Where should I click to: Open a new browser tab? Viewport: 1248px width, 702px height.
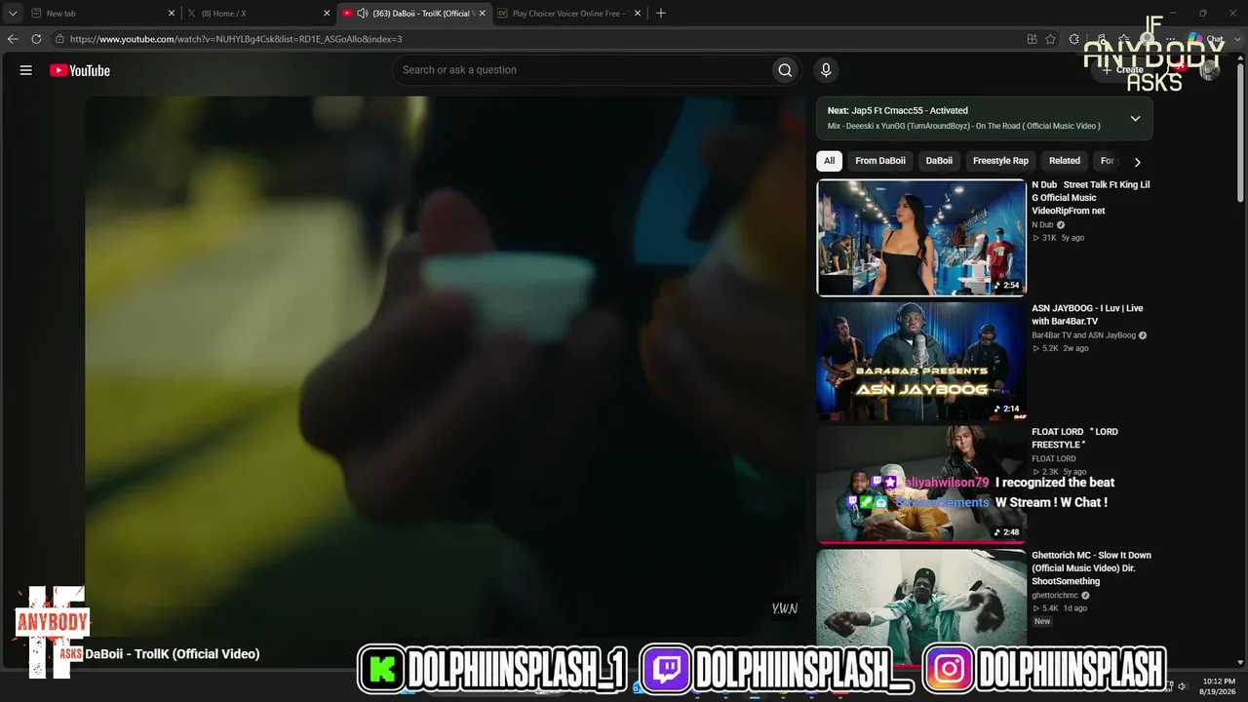point(661,14)
